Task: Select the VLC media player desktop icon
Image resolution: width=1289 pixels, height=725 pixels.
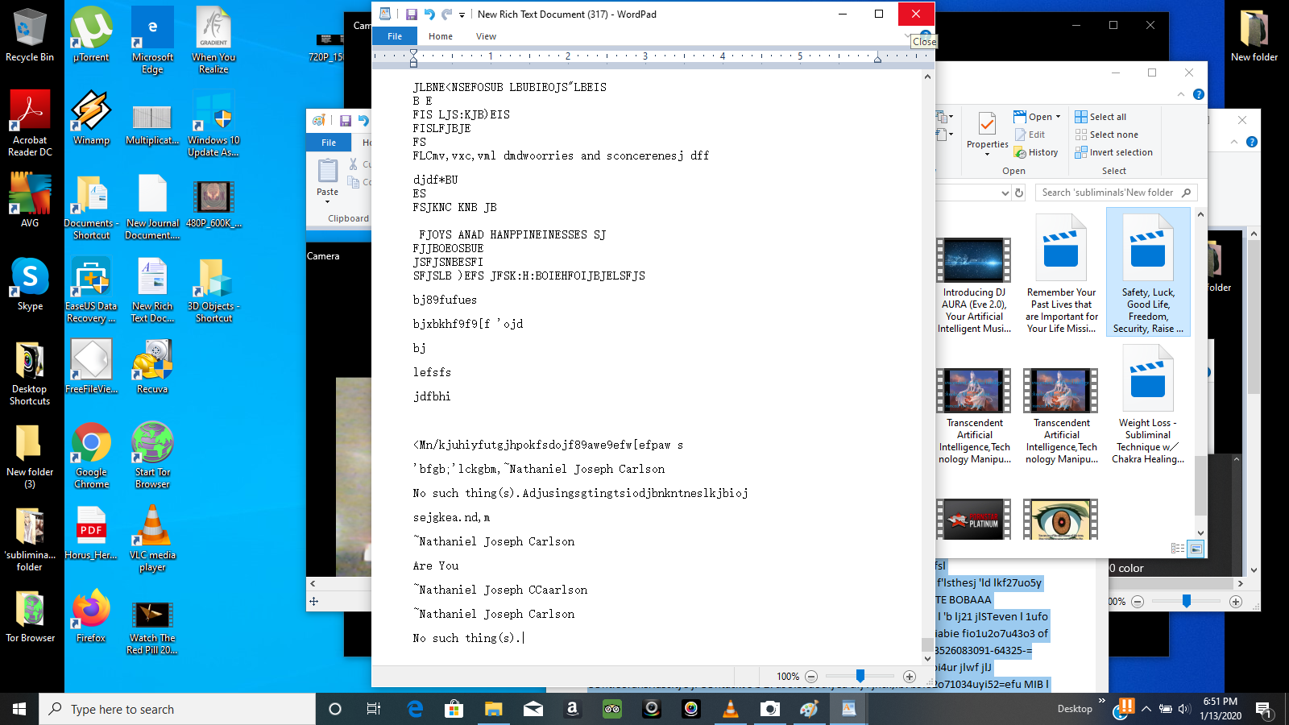Action: coord(152,538)
